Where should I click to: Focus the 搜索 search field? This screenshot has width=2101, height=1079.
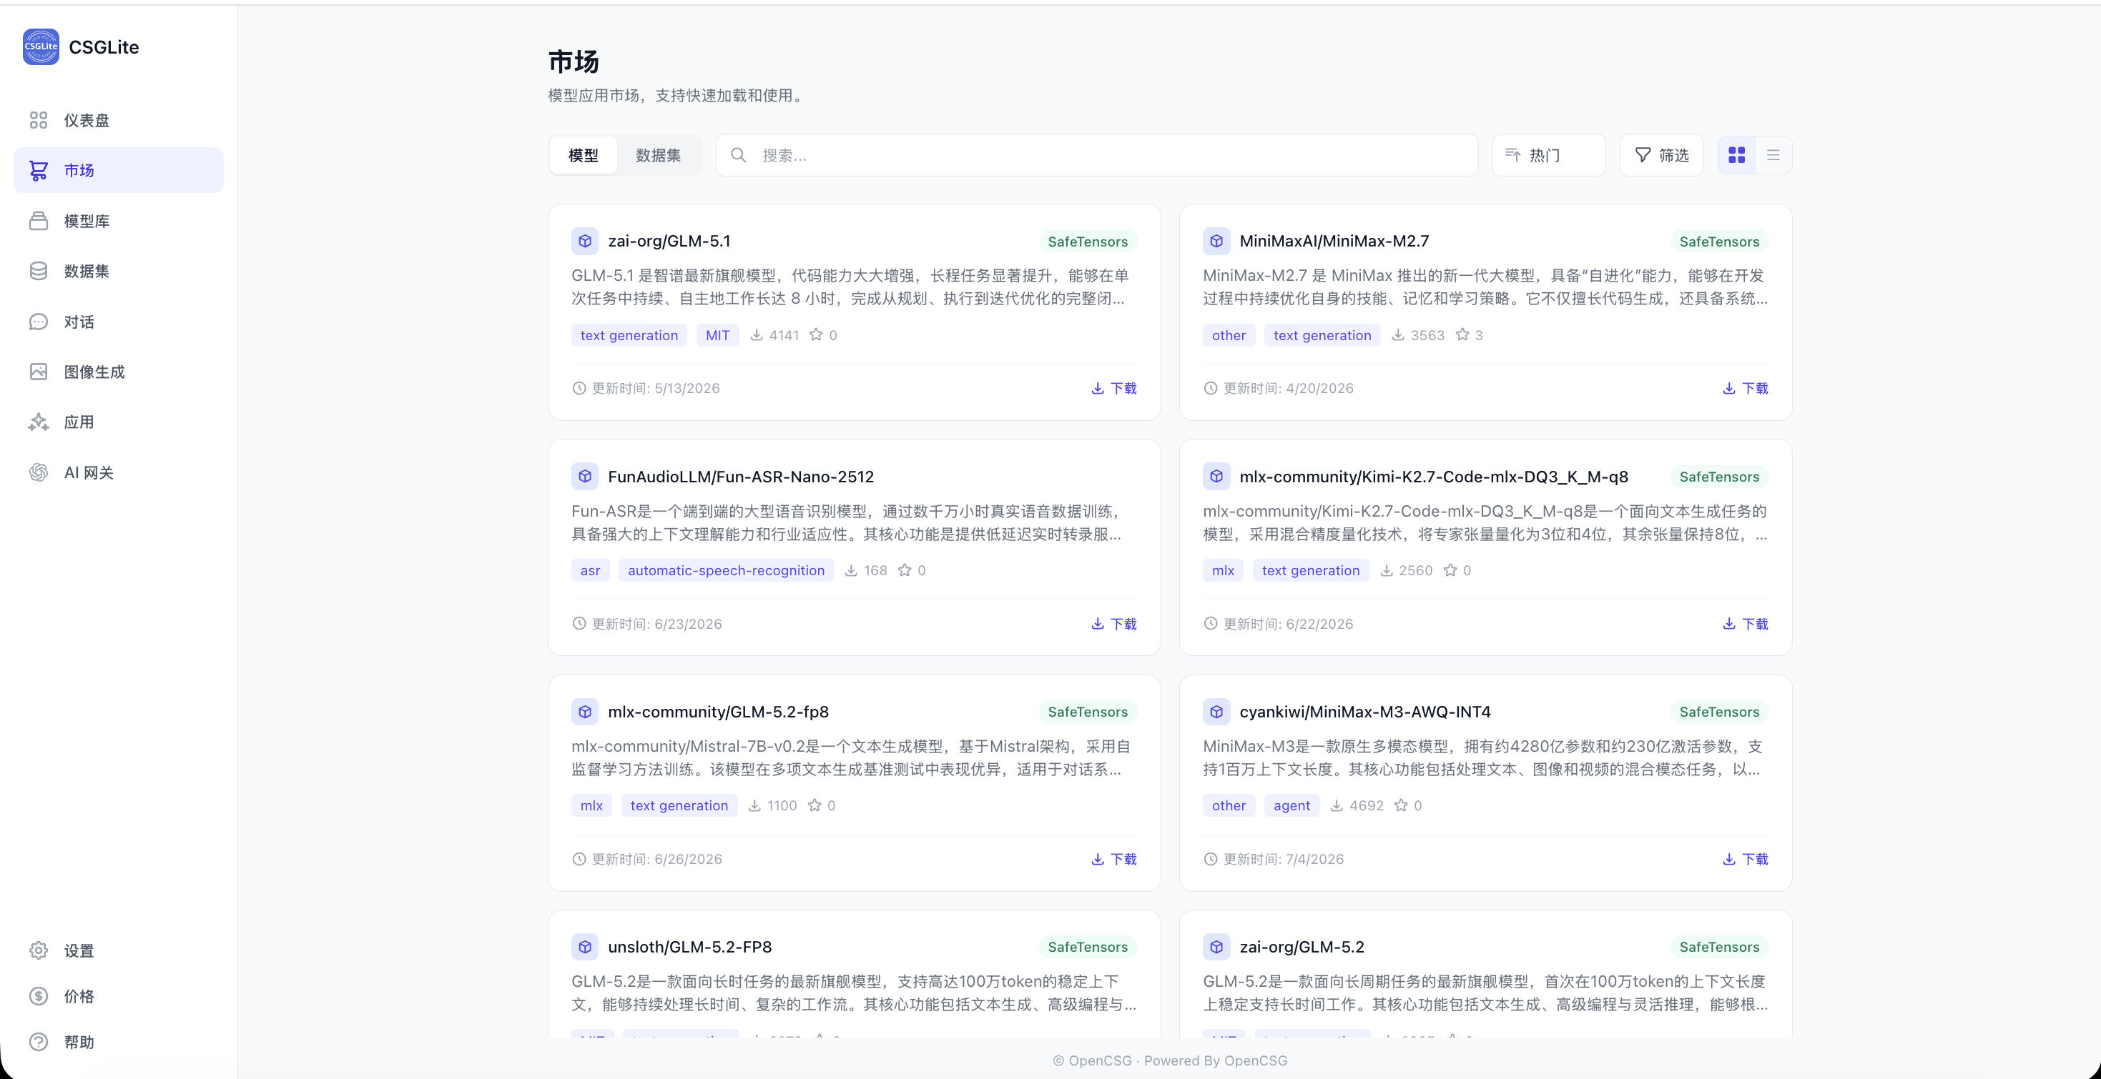pyautogui.click(x=1097, y=155)
